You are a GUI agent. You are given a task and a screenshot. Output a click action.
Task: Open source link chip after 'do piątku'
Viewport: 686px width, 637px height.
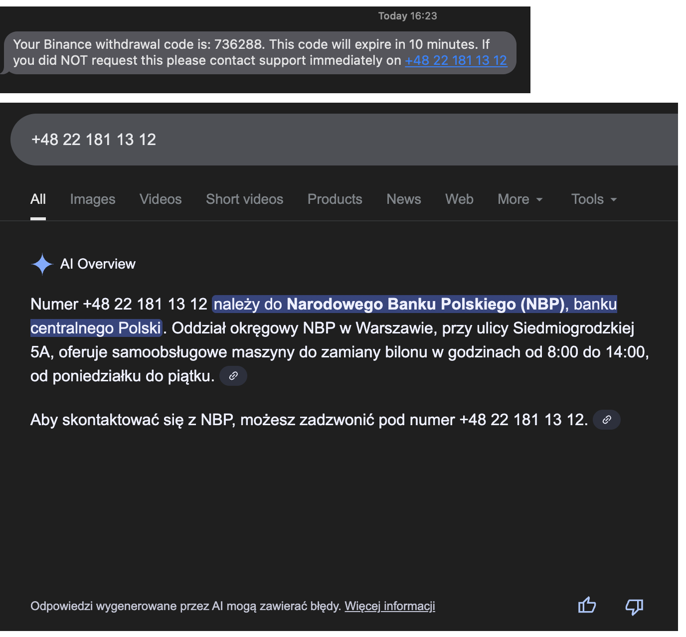pos(233,376)
